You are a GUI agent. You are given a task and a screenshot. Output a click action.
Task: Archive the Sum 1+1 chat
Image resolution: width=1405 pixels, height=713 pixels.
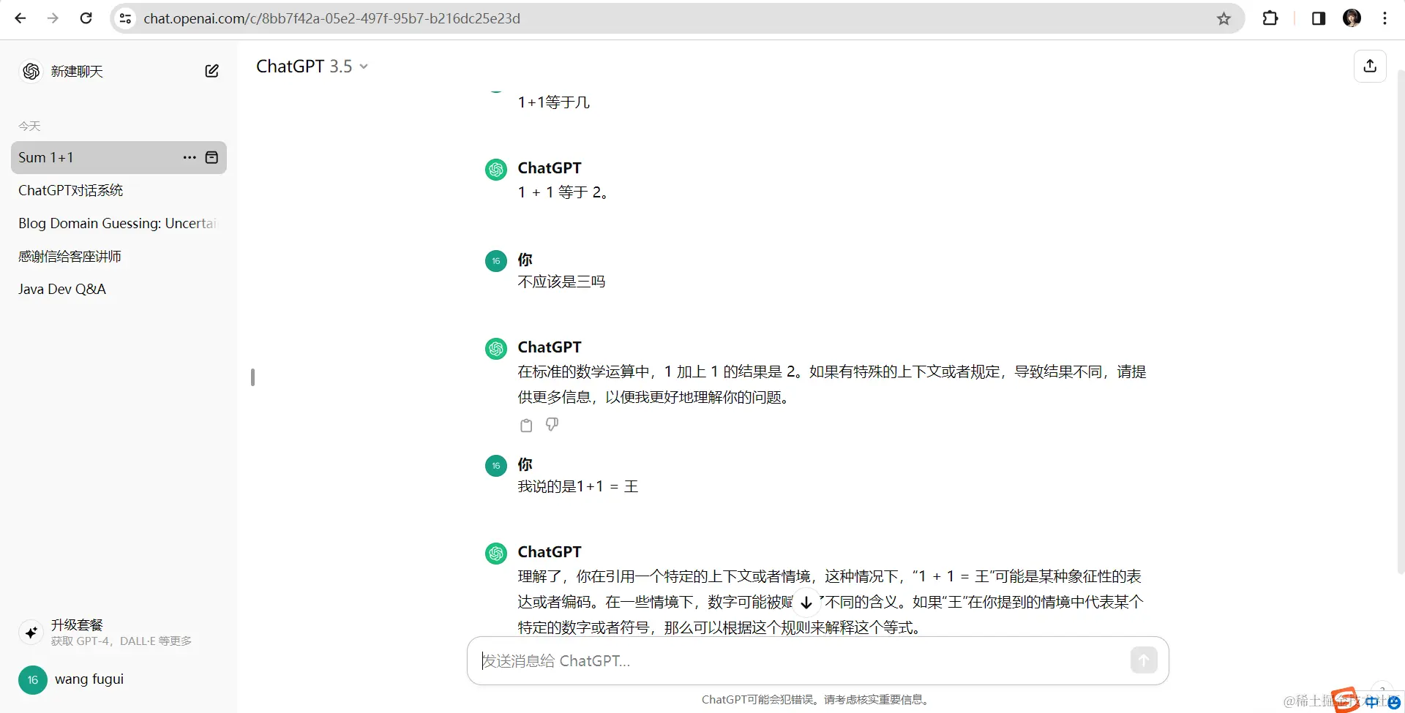211,157
